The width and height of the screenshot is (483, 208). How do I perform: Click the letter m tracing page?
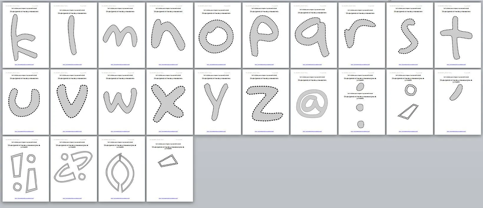[x=122, y=35]
